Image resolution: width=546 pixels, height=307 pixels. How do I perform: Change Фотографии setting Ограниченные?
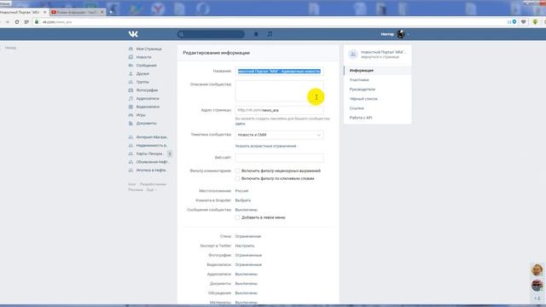[248, 255]
